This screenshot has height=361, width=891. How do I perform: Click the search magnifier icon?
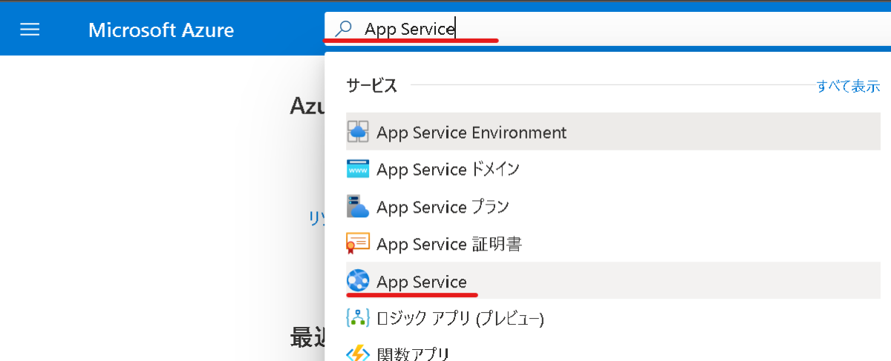tap(344, 29)
